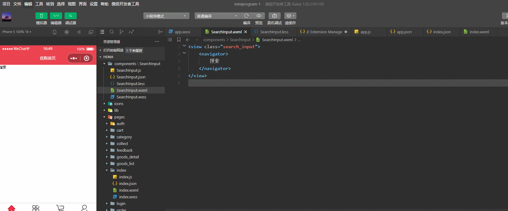This screenshot has width=508, height=211.
Task: Open the 微信开发者工具 menu
Action: pyautogui.click(x=125, y=4)
